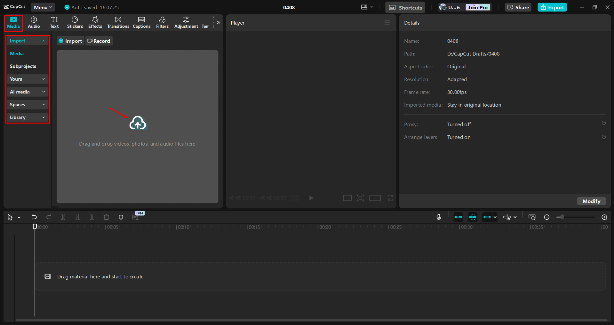Switch to the Subprojects section
The height and width of the screenshot is (325, 614).
coord(23,66)
